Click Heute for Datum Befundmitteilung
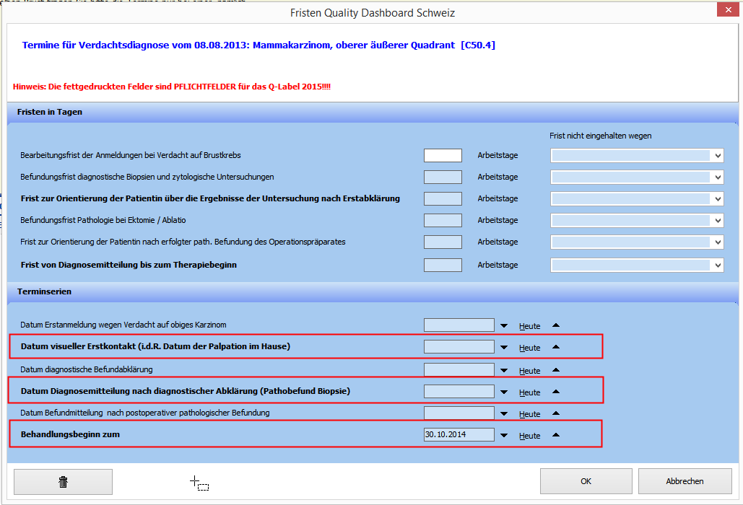 pyautogui.click(x=530, y=414)
